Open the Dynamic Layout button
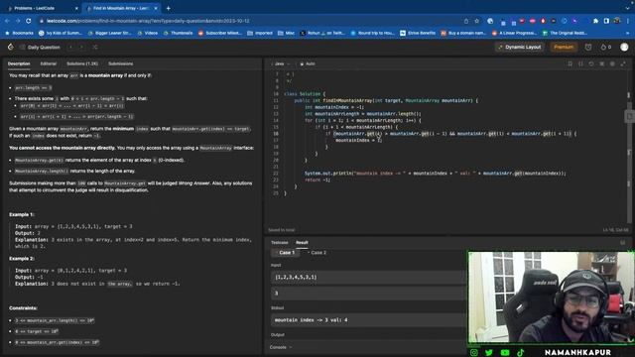Viewport: 635px width, 357px height. (520, 48)
